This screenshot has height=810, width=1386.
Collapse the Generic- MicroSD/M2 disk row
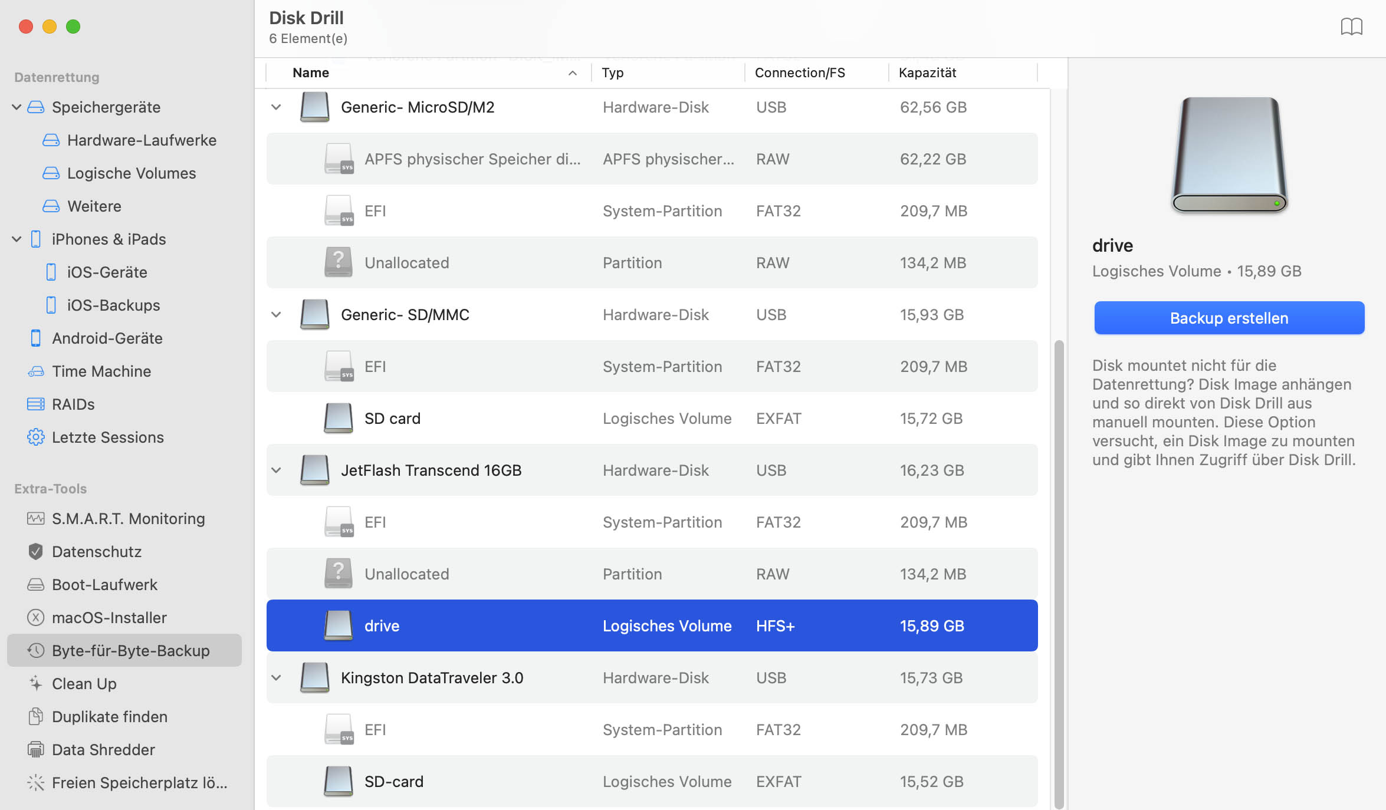pyautogui.click(x=276, y=107)
